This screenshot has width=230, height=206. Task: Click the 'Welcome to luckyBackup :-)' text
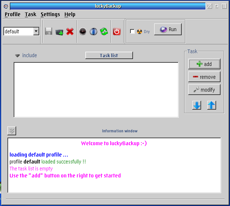tap(114, 143)
